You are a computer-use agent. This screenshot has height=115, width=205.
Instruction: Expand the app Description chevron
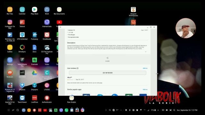click(x=146, y=52)
